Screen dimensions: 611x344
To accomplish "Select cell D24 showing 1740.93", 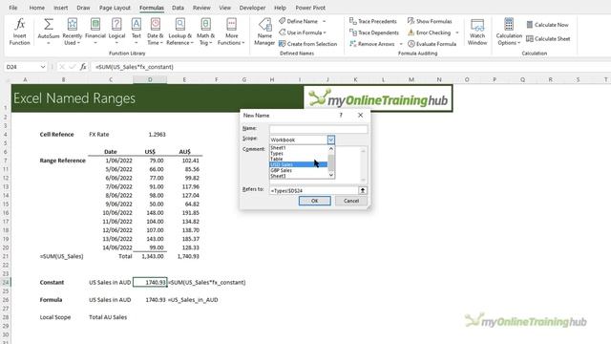I will pyautogui.click(x=150, y=282).
